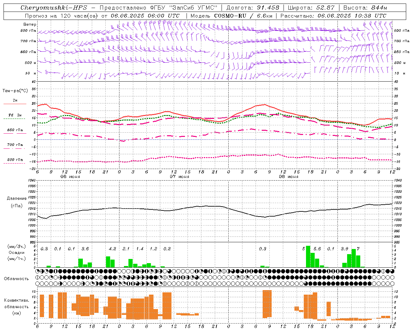Click the 4.2 precipitation total value
Screen dimensions: 411x329
click(x=112, y=249)
